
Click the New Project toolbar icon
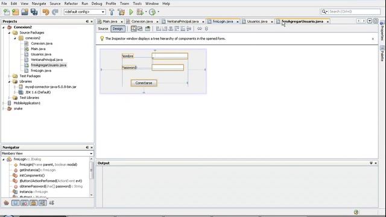coord(16,12)
